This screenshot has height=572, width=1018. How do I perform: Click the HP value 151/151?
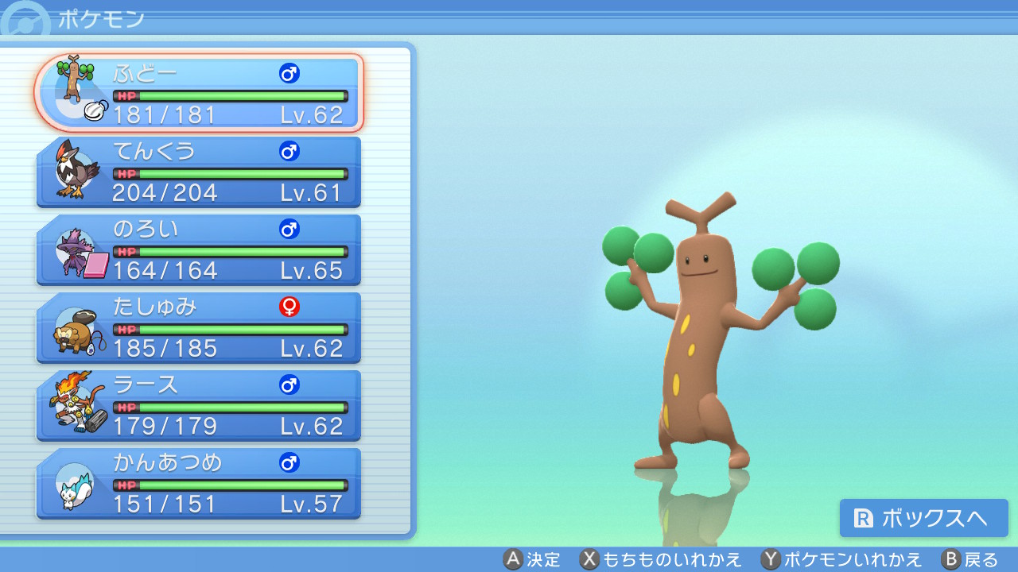point(165,504)
